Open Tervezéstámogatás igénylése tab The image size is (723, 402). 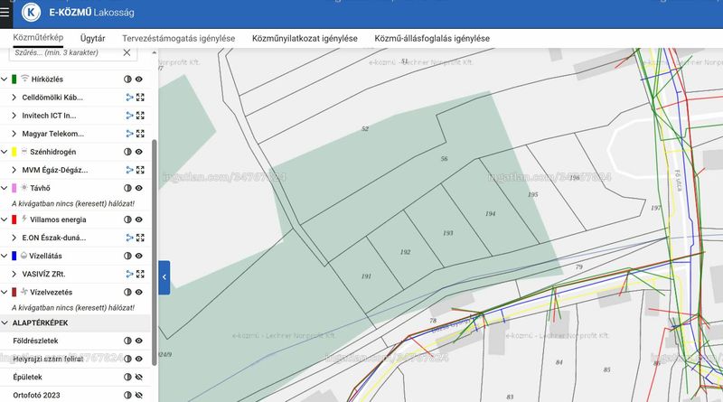(x=178, y=38)
